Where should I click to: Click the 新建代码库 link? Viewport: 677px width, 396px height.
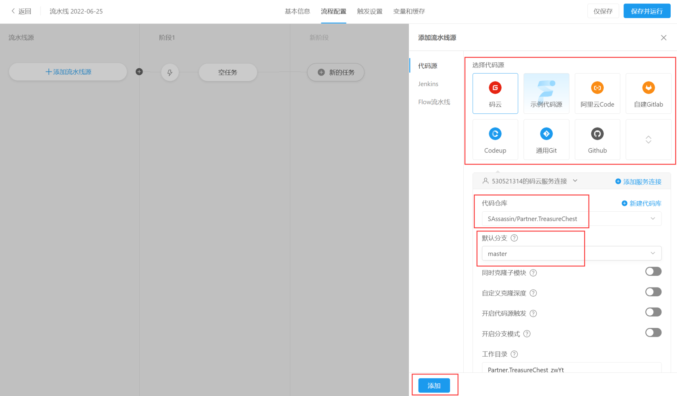(641, 203)
